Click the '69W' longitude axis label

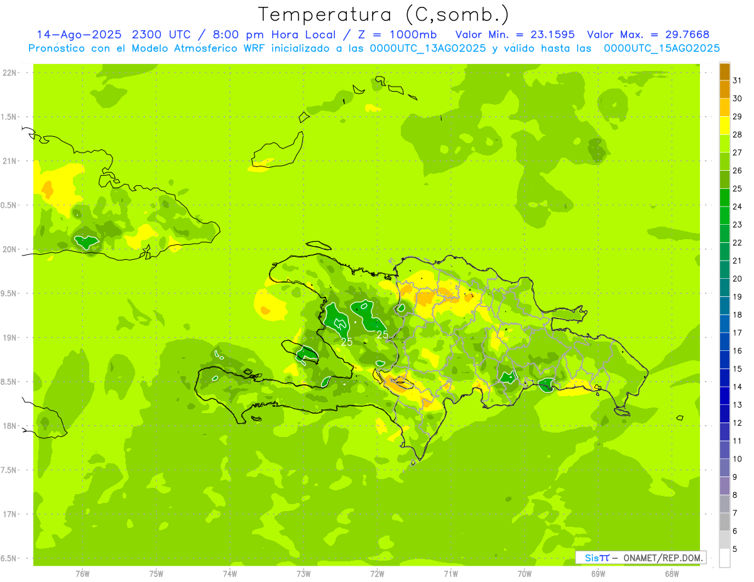pyautogui.click(x=598, y=574)
